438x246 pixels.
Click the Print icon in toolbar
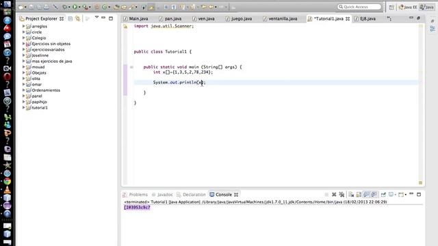(47, 7)
